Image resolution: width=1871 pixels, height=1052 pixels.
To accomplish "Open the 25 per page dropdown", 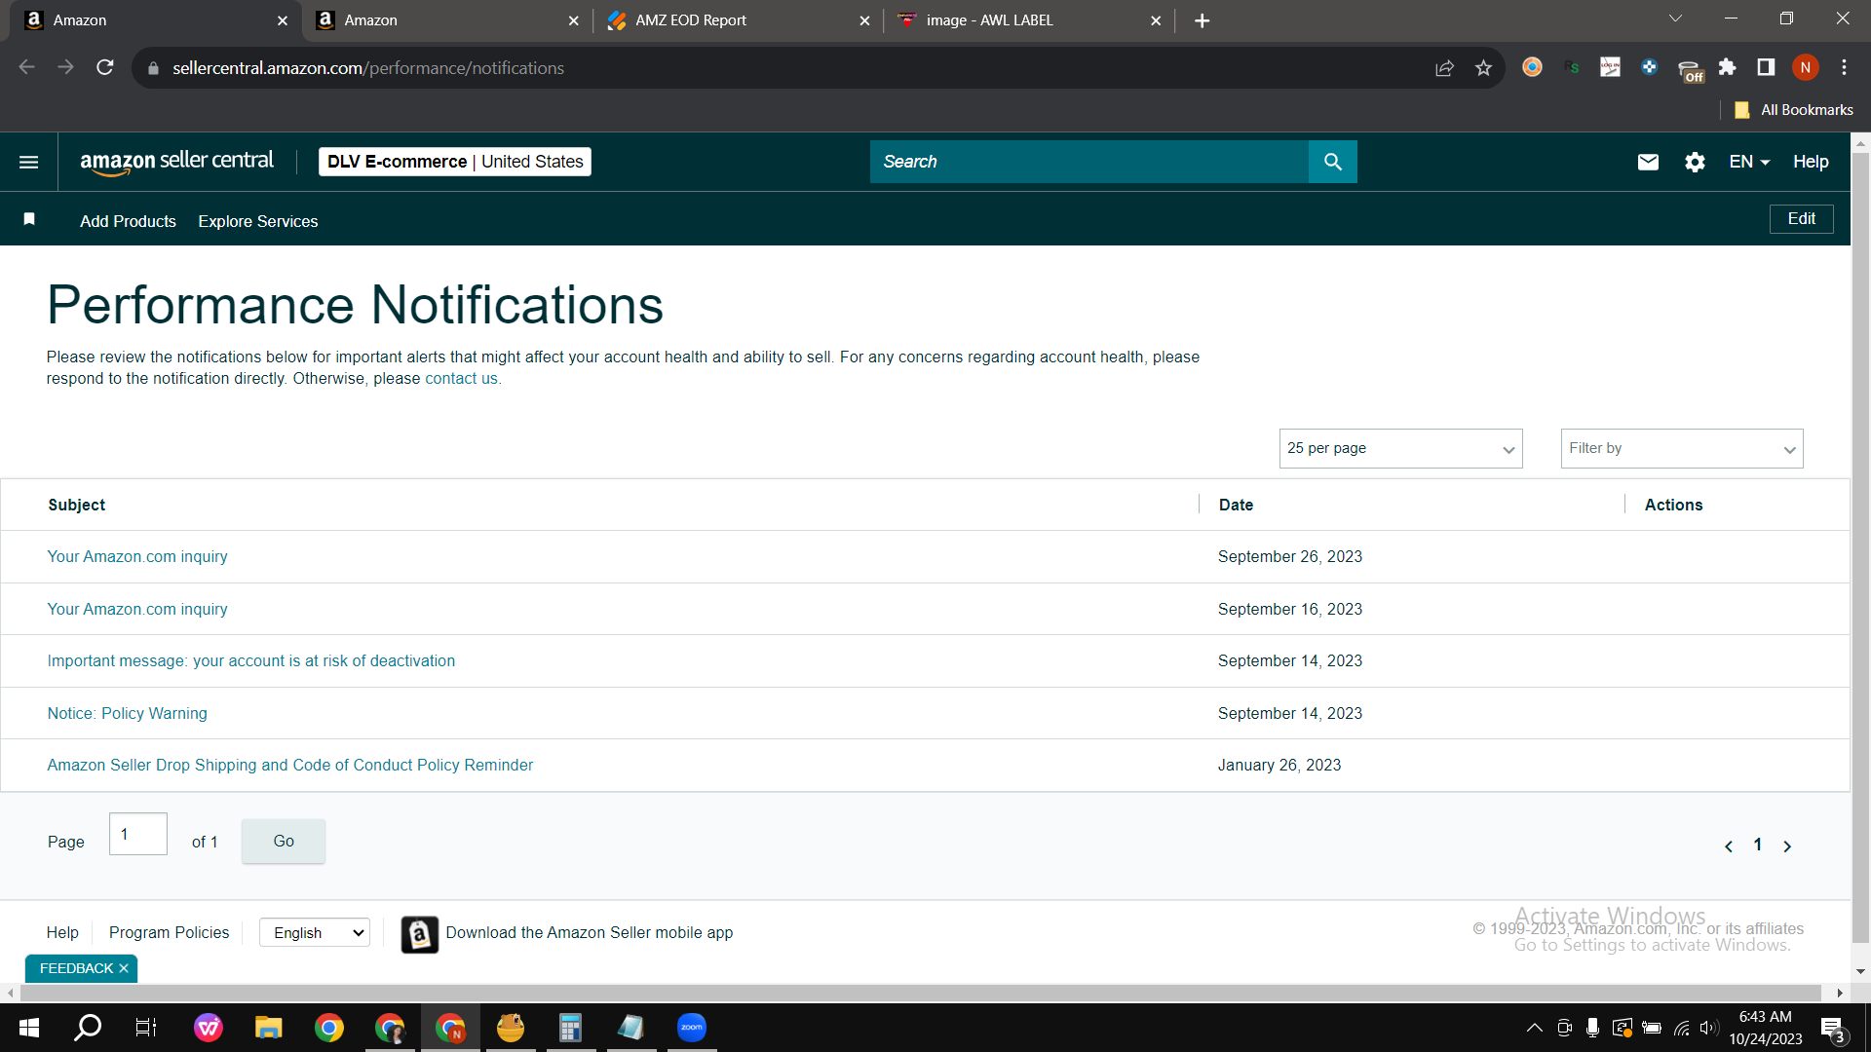I will (1400, 448).
